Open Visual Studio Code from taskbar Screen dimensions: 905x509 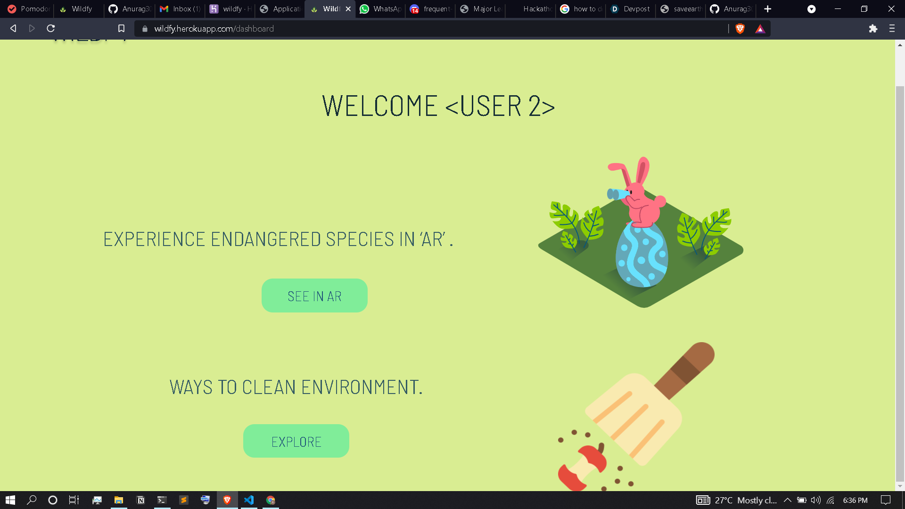249,500
